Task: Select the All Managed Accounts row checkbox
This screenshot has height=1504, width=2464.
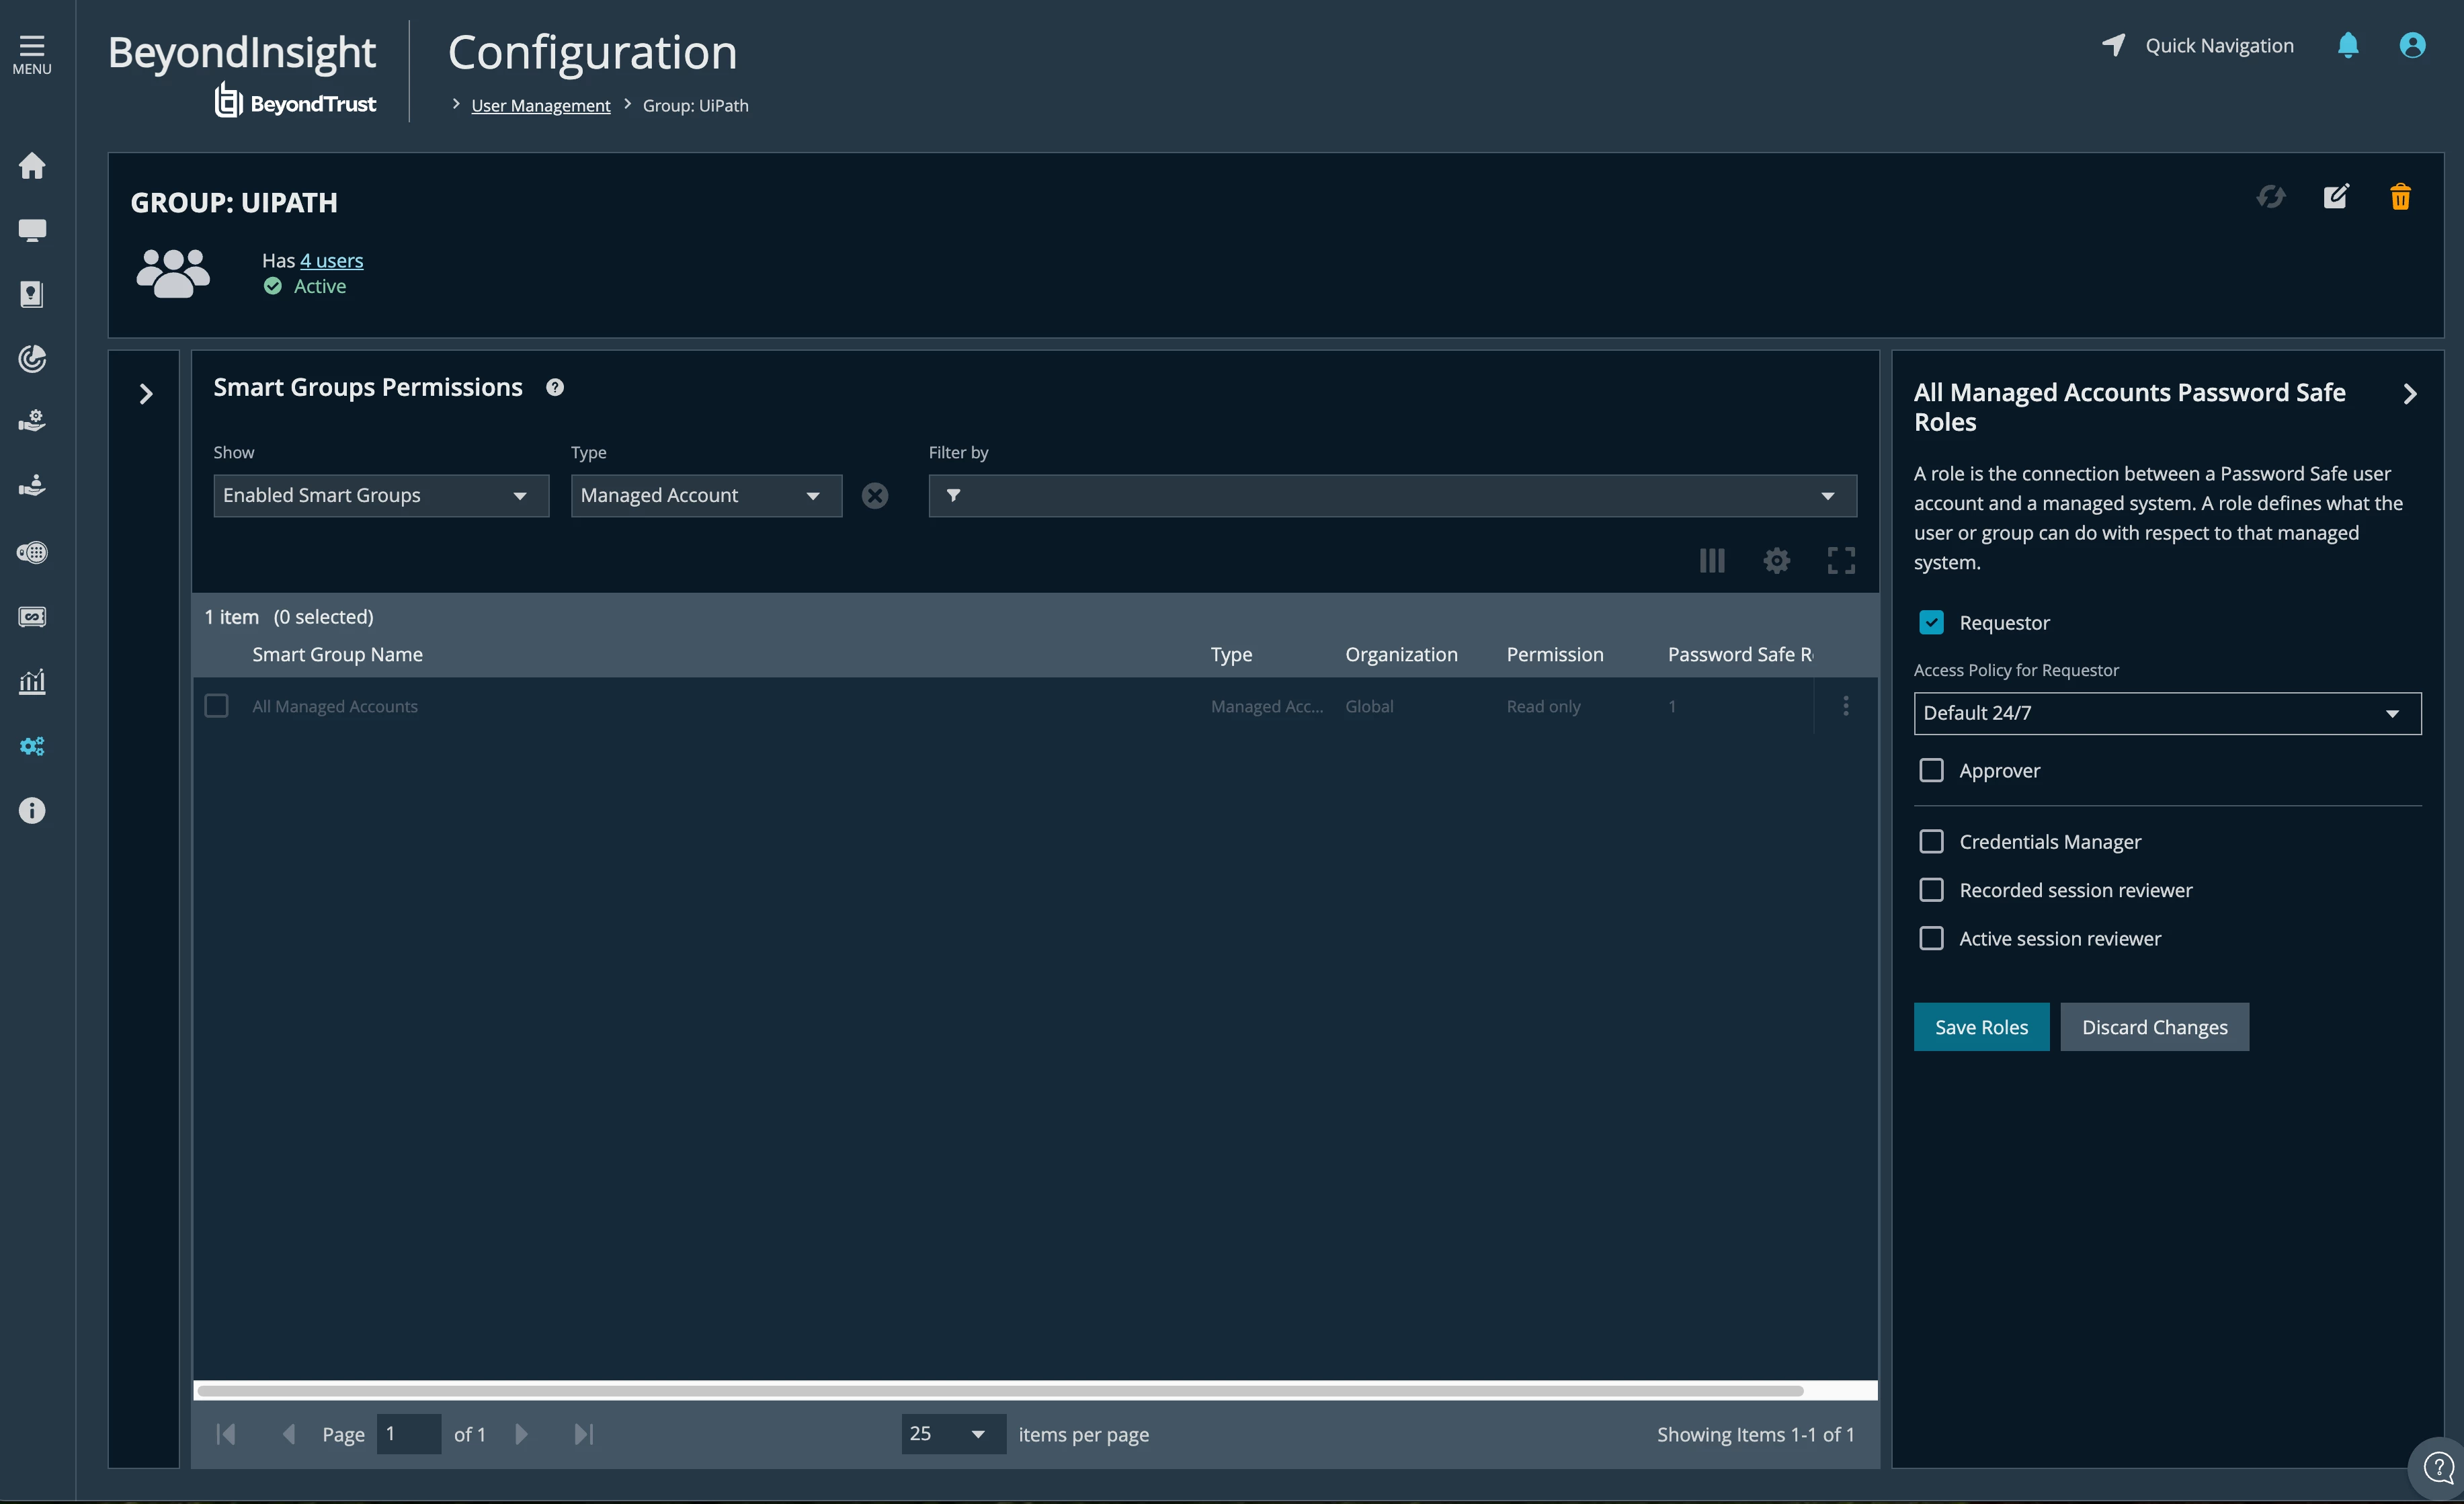Action: point(216,706)
